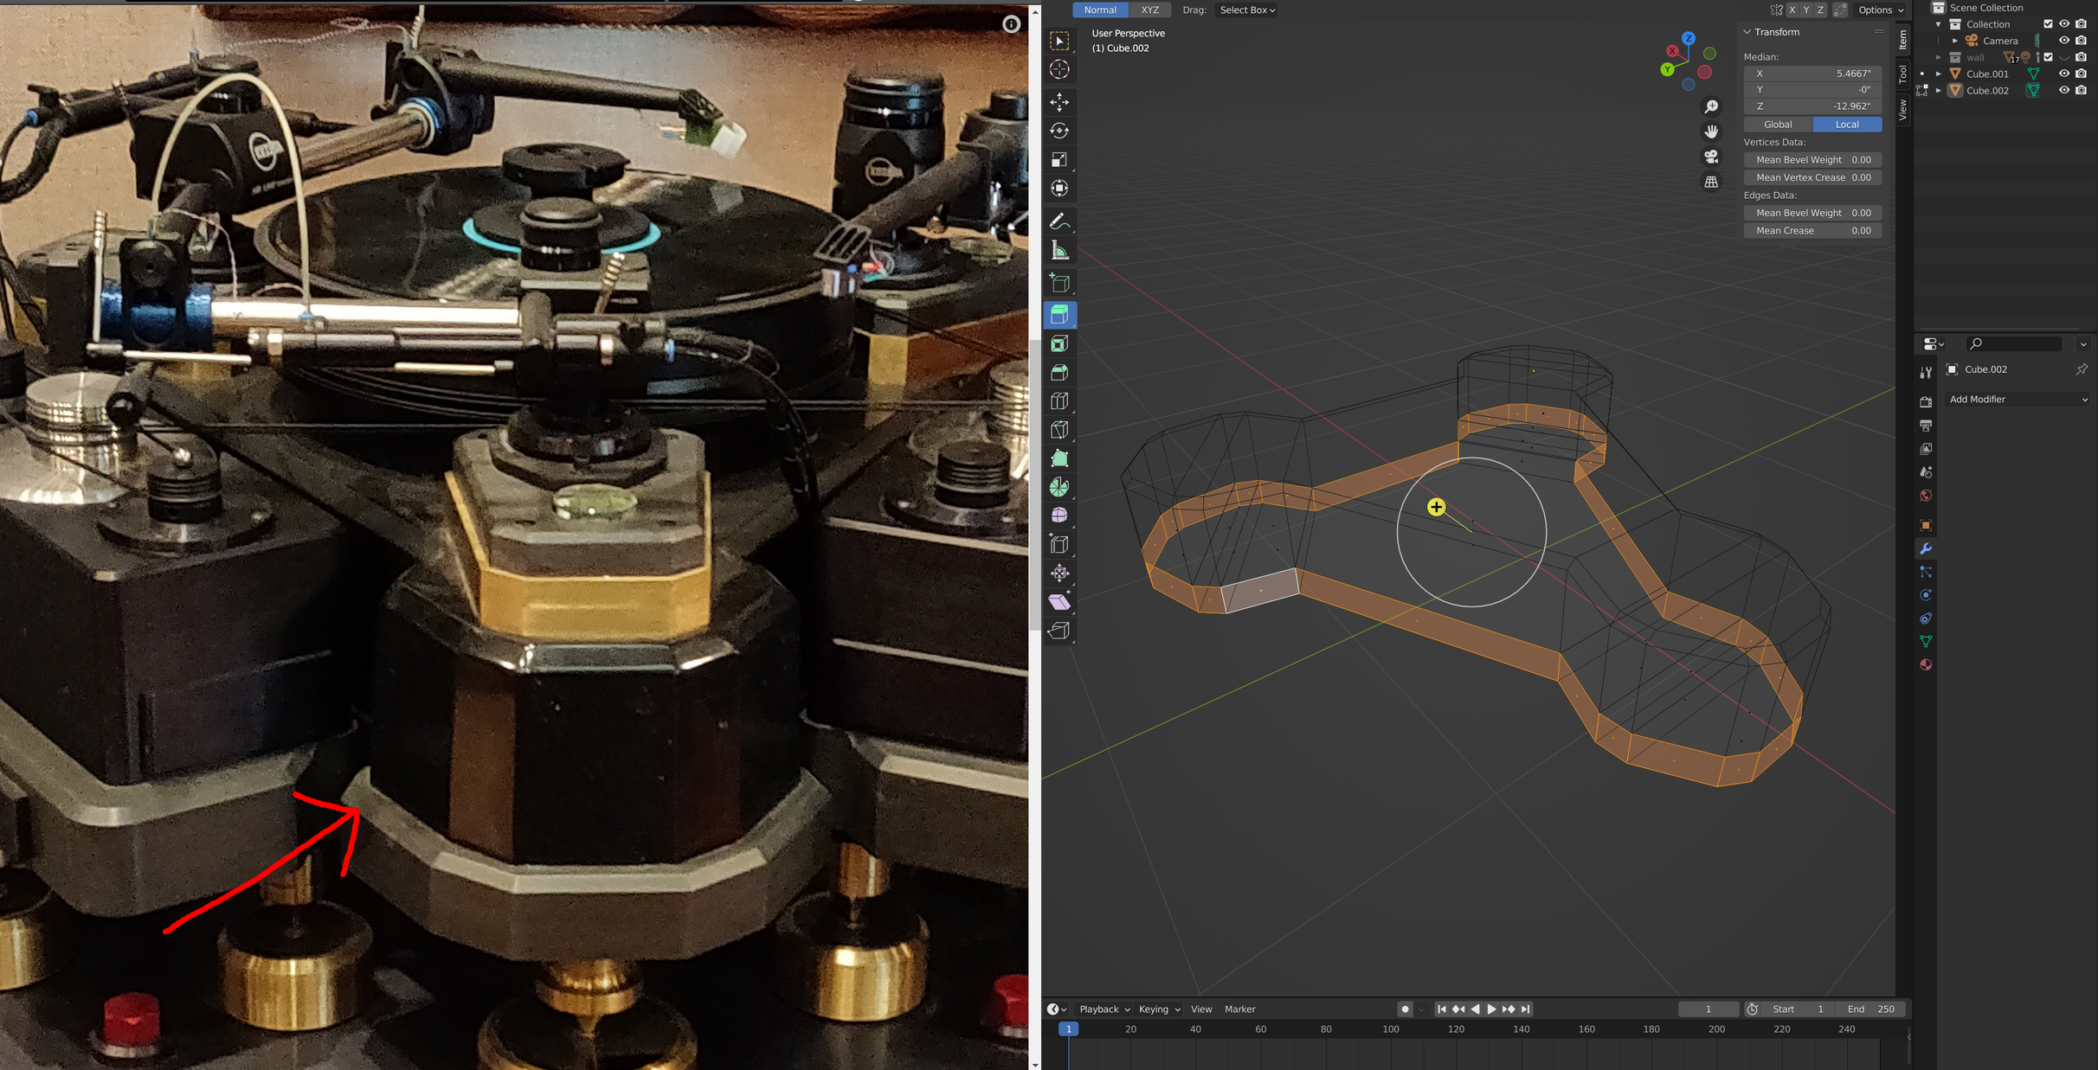Select the Measure ruler tool
This screenshot has height=1070, width=2098.
tap(1059, 251)
